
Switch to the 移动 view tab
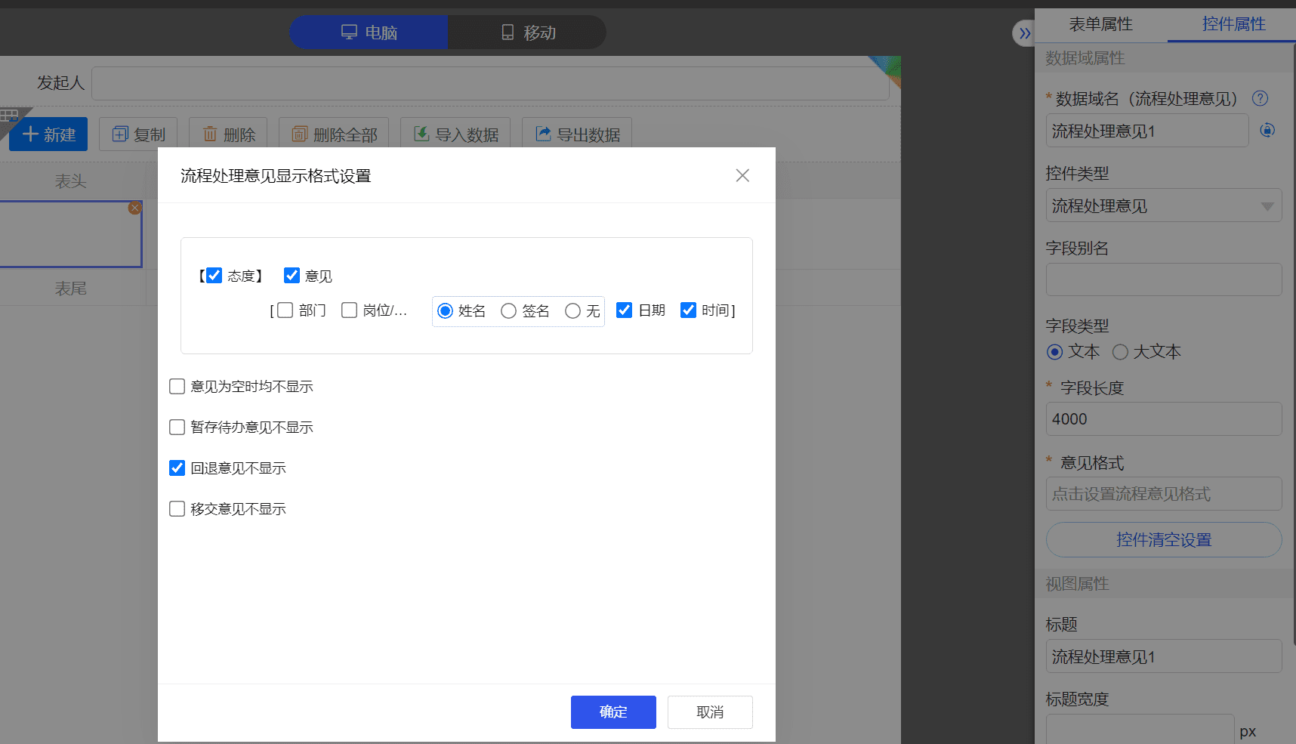pos(528,32)
